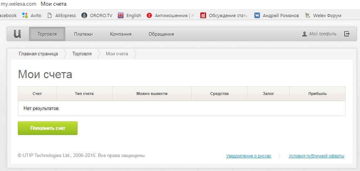Image resolution: width=360 pixels, height=171 pixels.
Task: Click the Счет column header
Action: tap(37, 94)
